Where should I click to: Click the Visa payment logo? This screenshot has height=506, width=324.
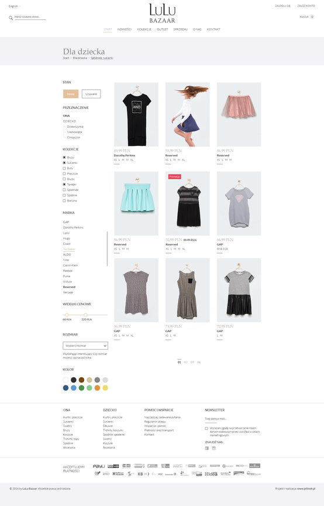click(x=113, y=466)
